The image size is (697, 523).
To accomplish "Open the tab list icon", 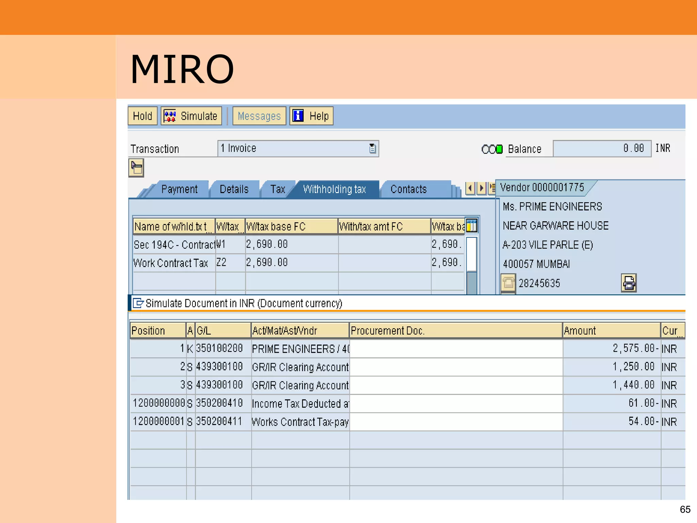I will click(492, 188).
